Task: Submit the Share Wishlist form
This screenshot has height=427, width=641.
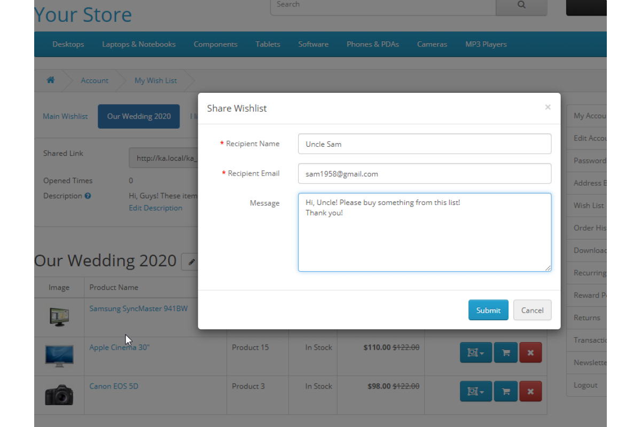Action: [488, 310]
